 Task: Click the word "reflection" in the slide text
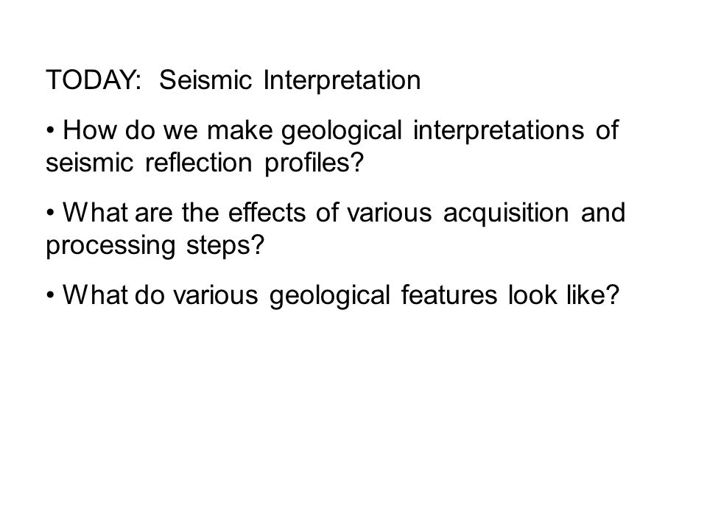tap(198, 162)
